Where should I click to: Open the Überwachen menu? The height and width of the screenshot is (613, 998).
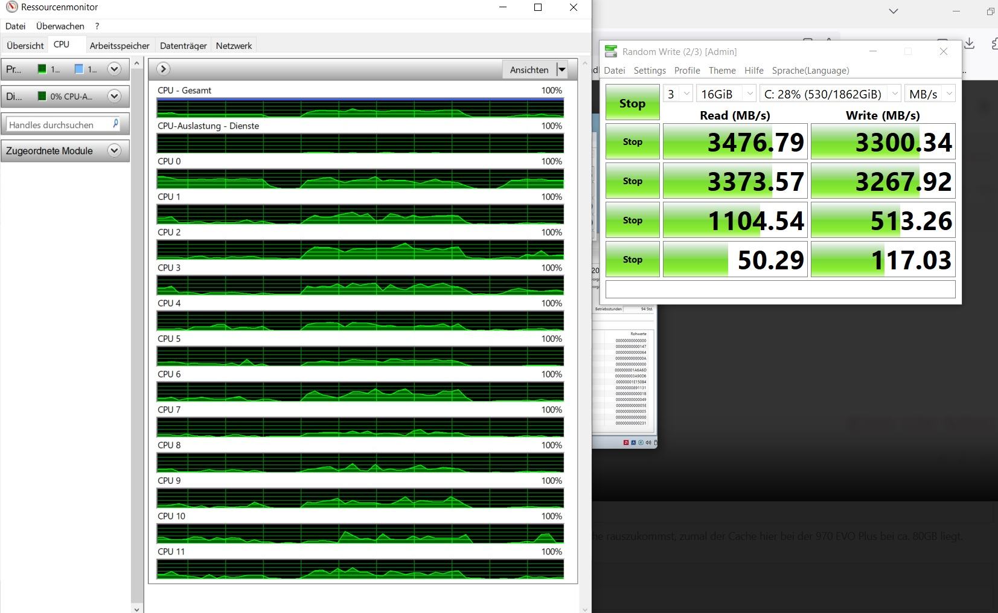(60, 26)
